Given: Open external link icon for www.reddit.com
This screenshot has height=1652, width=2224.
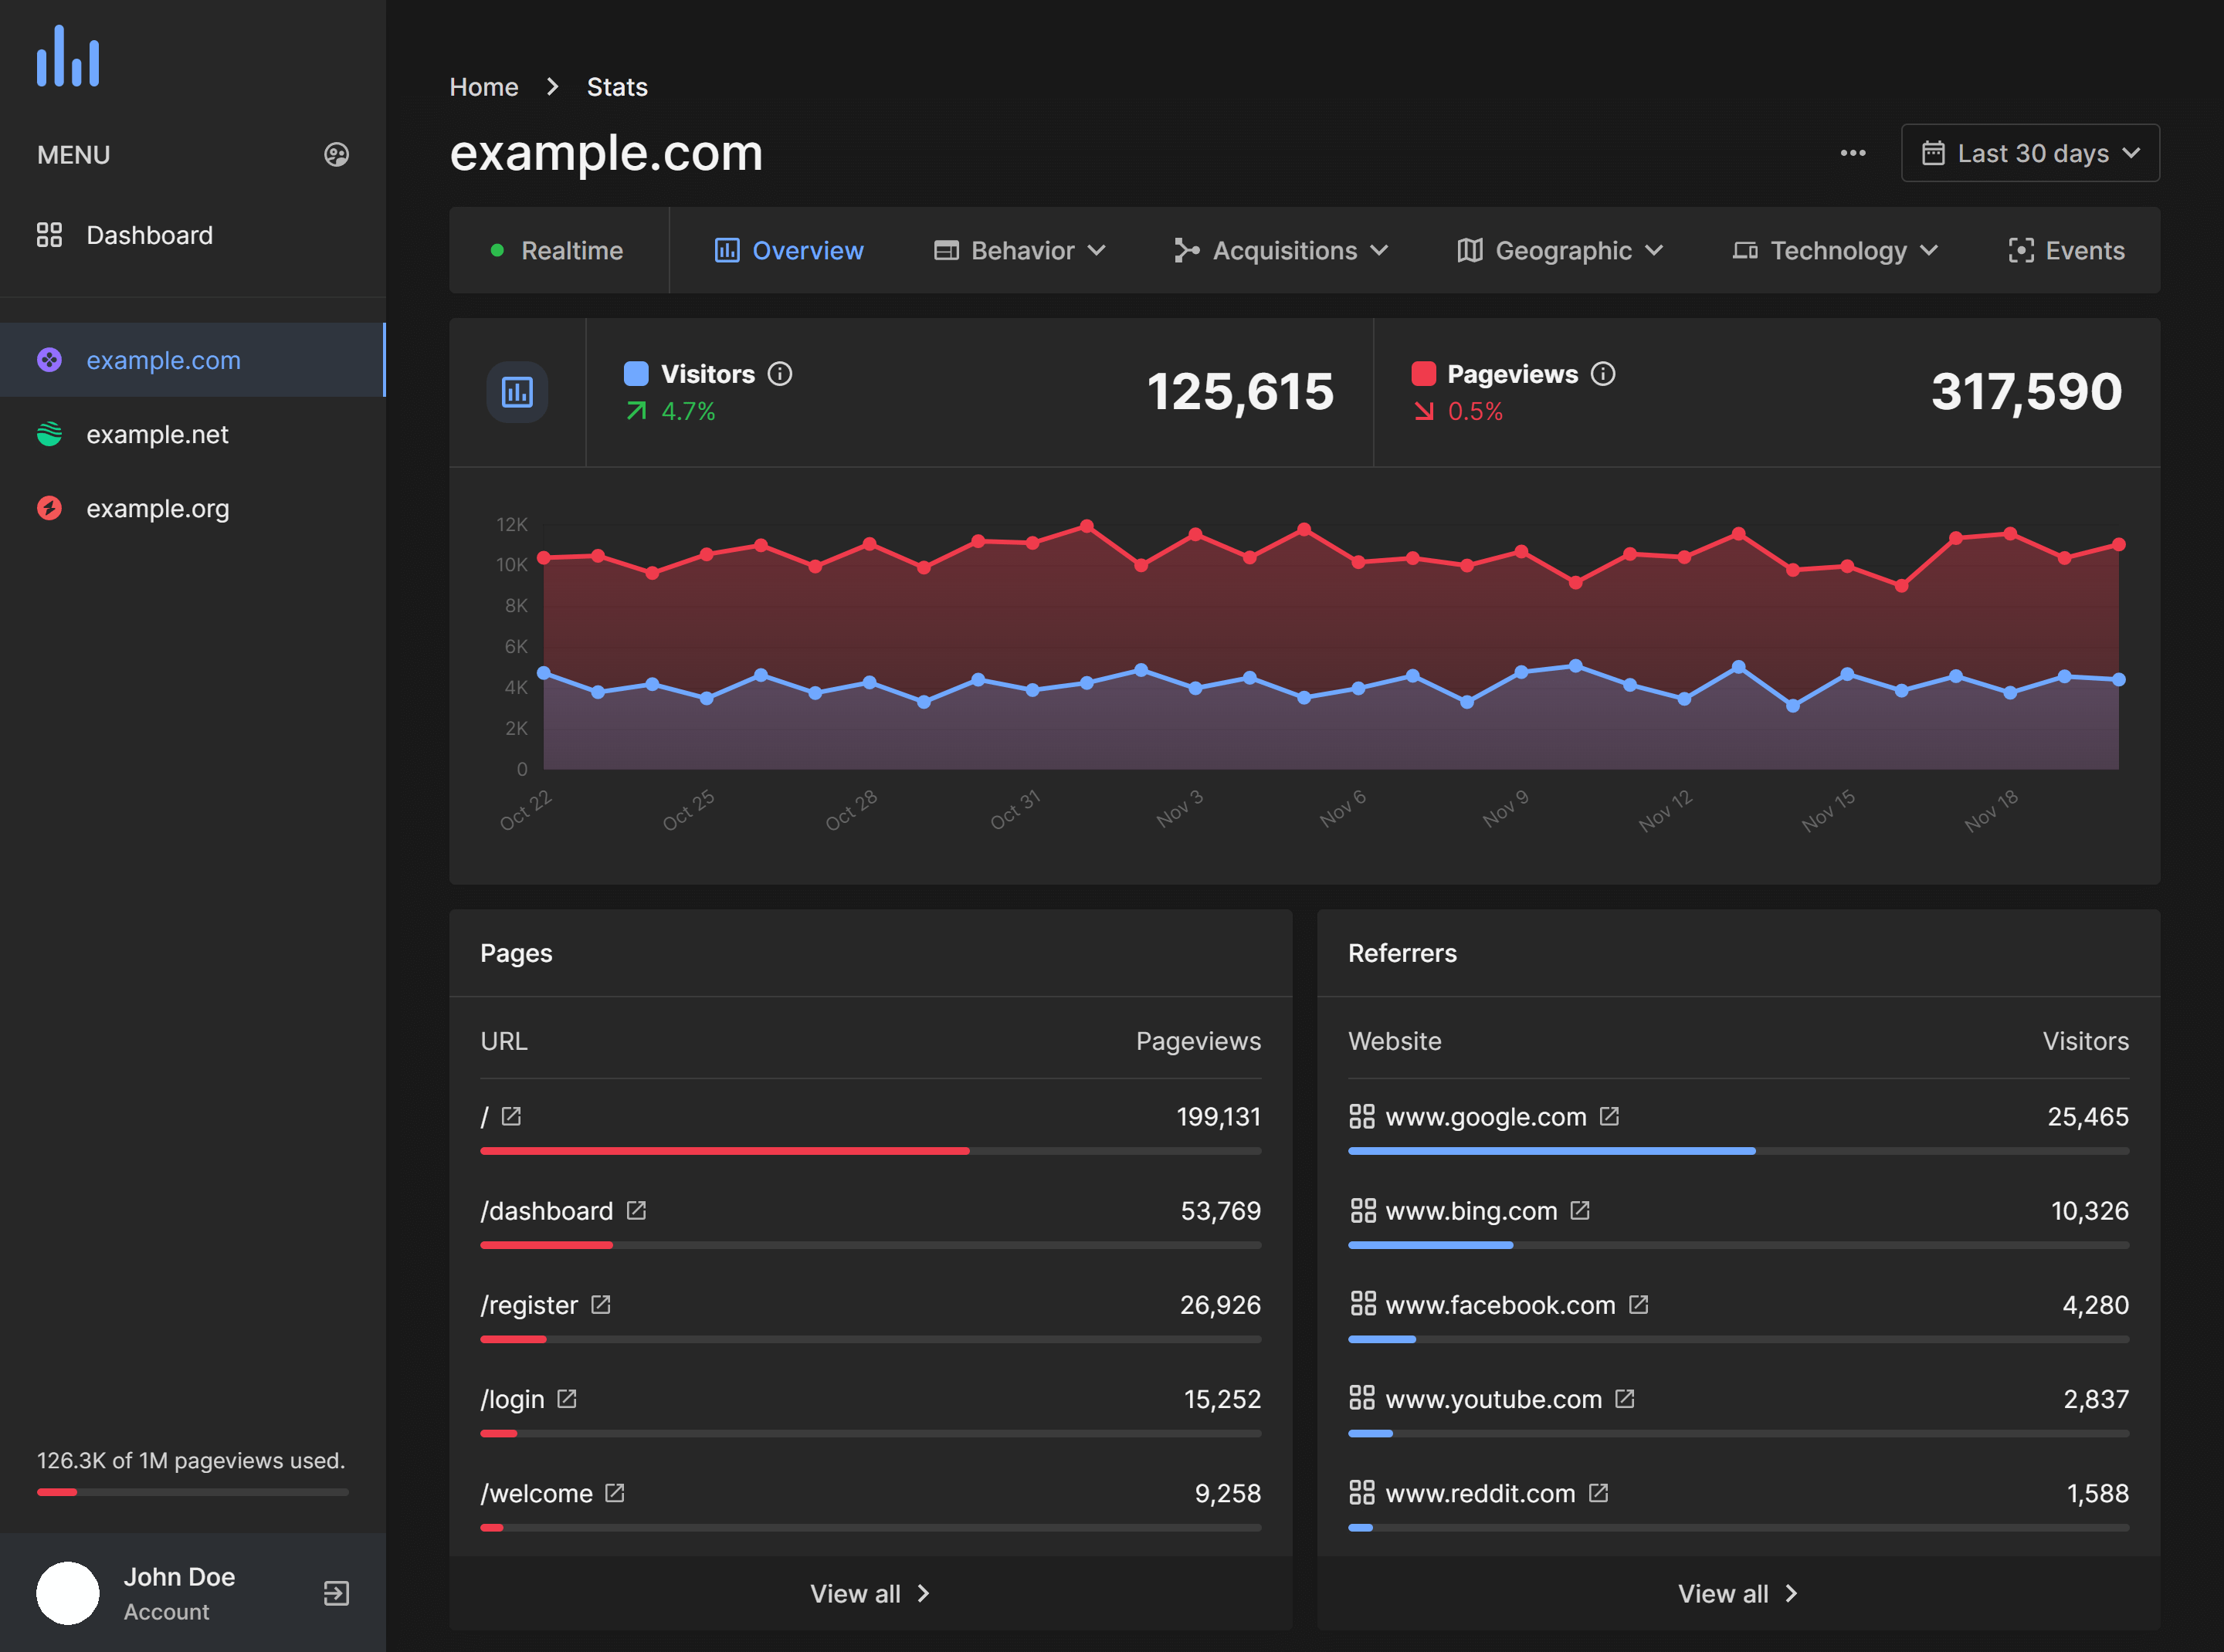Looking at the screenshot, I should coord(1598,1492).
